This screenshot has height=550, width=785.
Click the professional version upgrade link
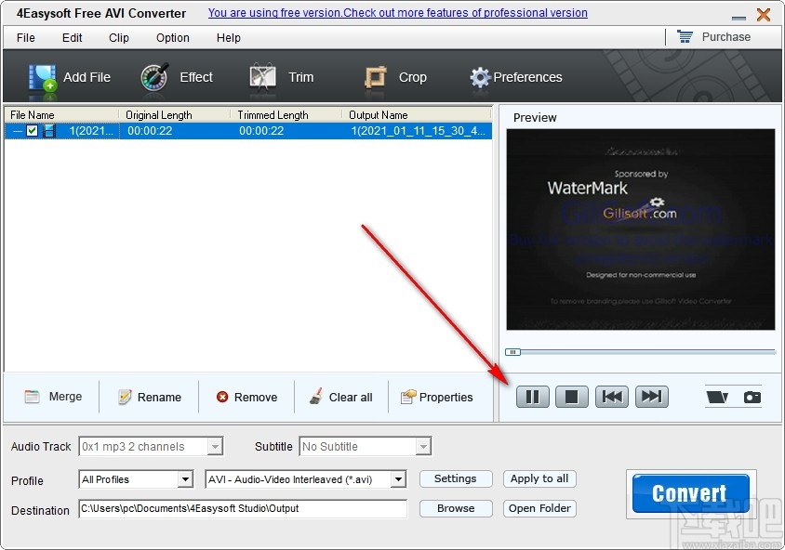[x=397, y=12]
